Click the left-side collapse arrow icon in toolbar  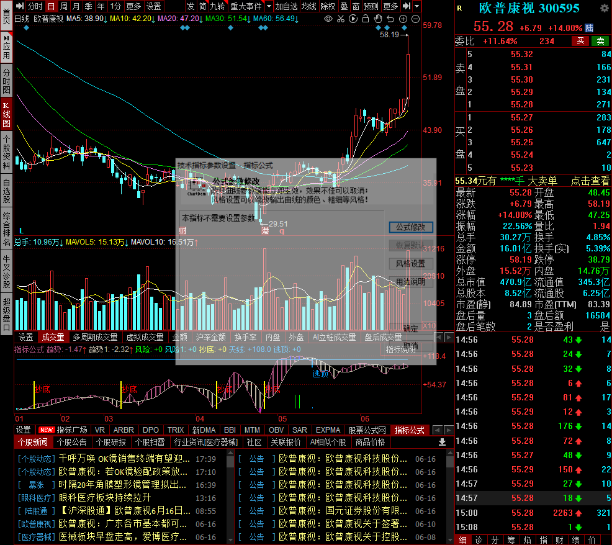20,6
